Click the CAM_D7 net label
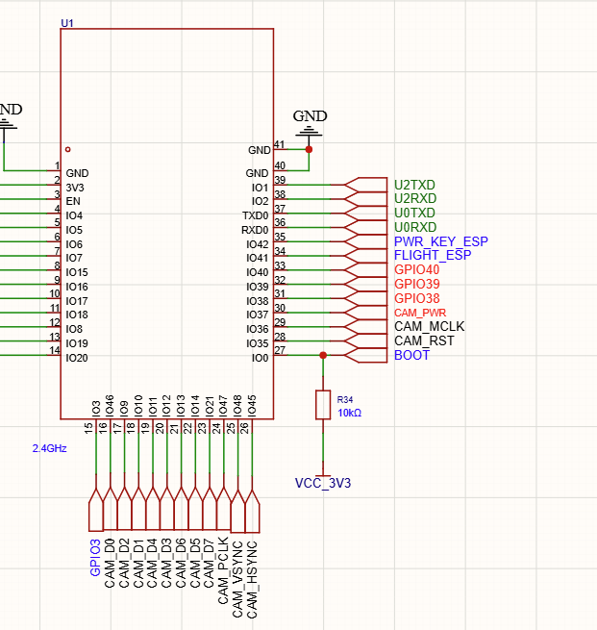The width and height of the screenshot is (597, 630). pyautogui.click(x=209, y=564)
